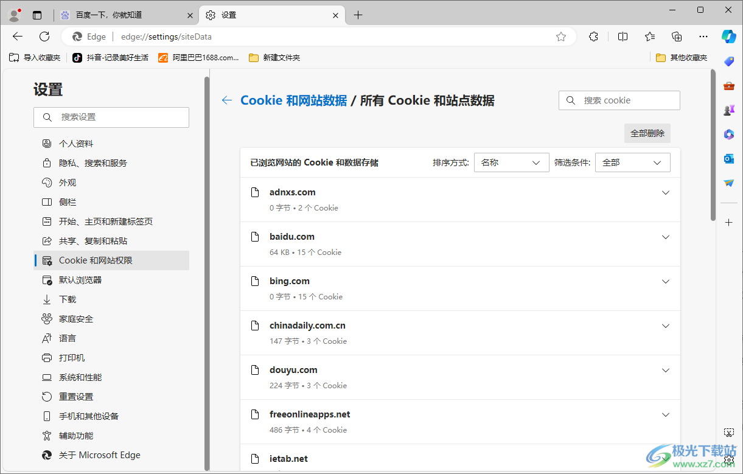The width and height of the screenshot is (743, 474).
Task: Expand the freeonlineapps.net entry chevron
Action: (x=665, y=415)
